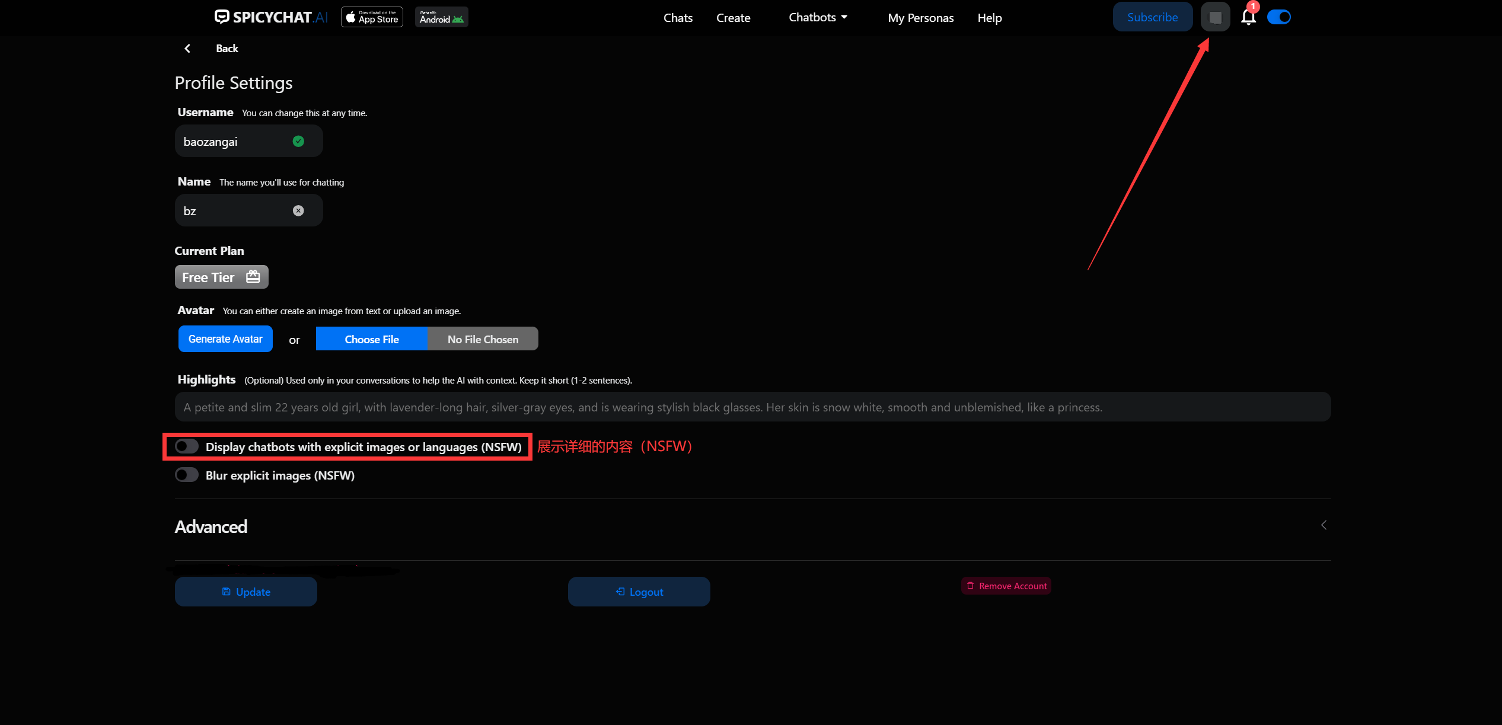The image size is (1502, 725).
Task: Open the Android download badge
Action: point(441,17)
